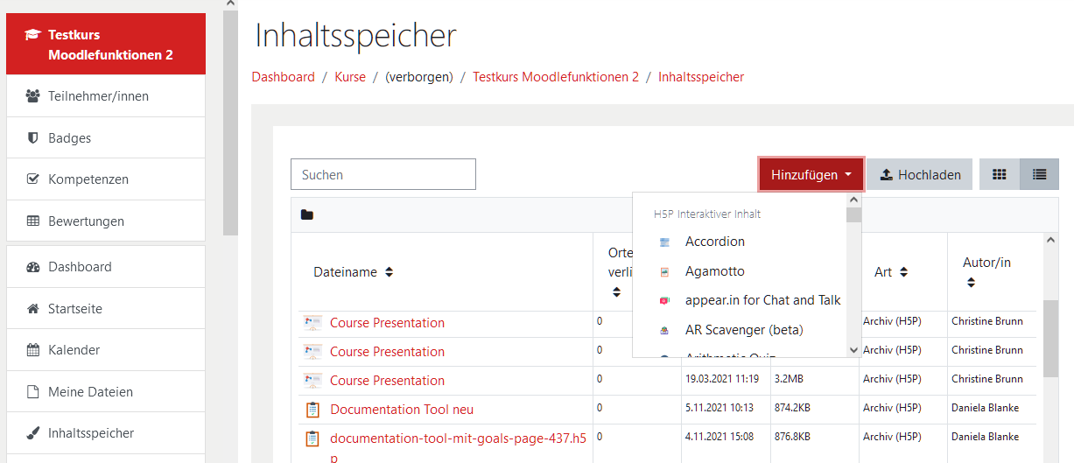Click the file table scrollbar up arrow
Viewport: 1074px width, 463px height.
(1051, 240)
